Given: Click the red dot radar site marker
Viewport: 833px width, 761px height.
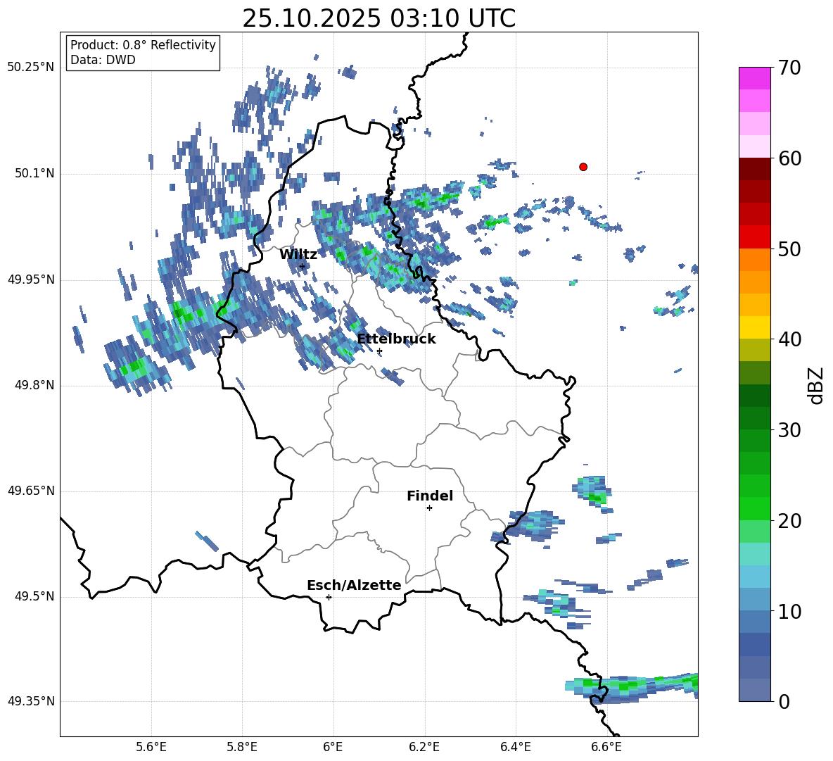Looking at the screenshot, I should click(x=583, y=167).
